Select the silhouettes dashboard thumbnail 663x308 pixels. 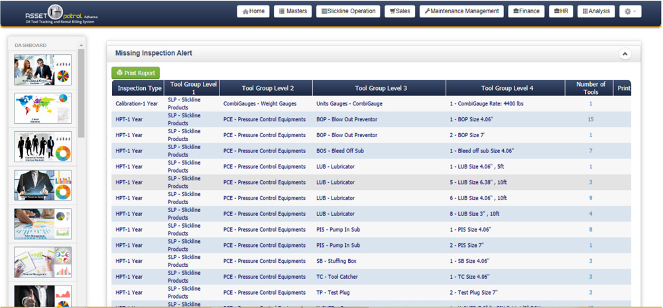42,146
